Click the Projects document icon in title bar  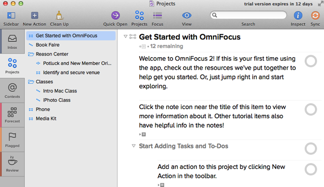[x=152, y=4]
